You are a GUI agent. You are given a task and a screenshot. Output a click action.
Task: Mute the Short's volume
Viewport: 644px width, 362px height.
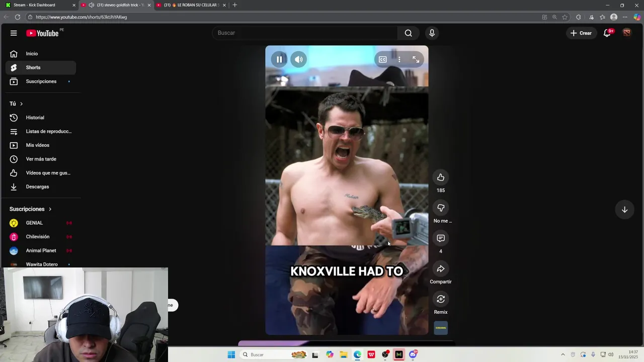pyautogui.click(x=299, y=59)
